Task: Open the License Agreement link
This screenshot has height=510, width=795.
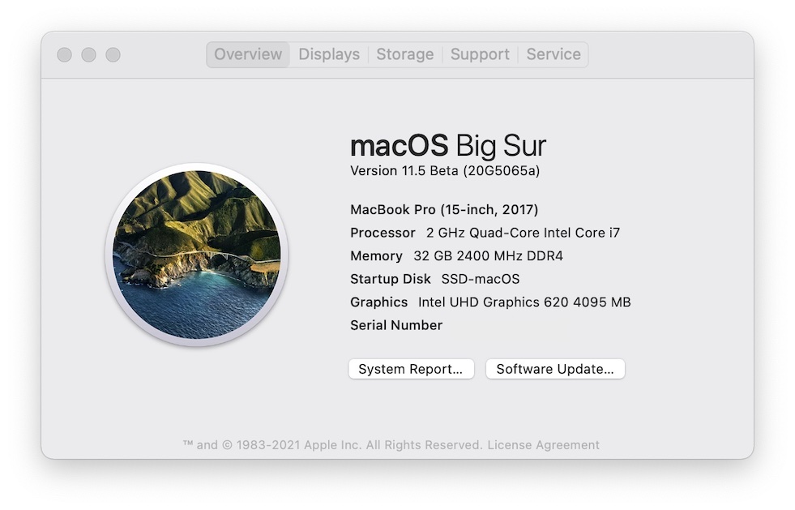Action: (543, 445)
